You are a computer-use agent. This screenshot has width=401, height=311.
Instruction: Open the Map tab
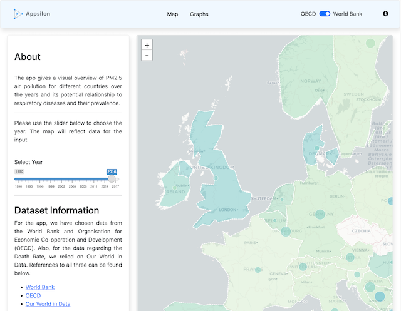click(x=172, y=14)
